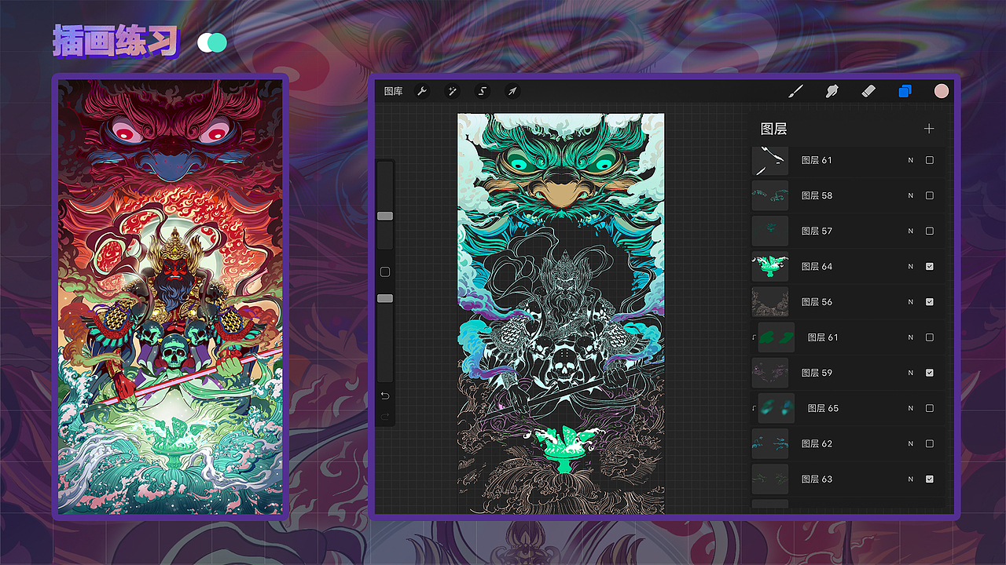Click the brush size slider handle
This screenshot has height=565, width=1006.
pyautogui.click(x=385, y=216)
